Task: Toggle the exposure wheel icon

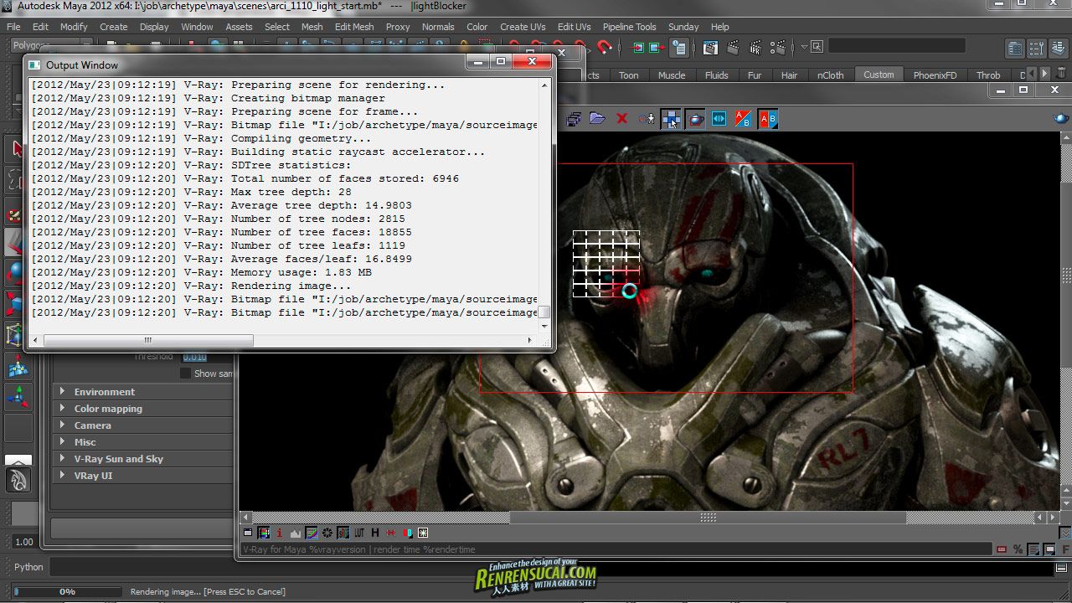Action: [327, 533]
